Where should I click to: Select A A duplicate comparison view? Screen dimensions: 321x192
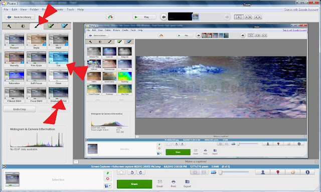coord(258,17)
